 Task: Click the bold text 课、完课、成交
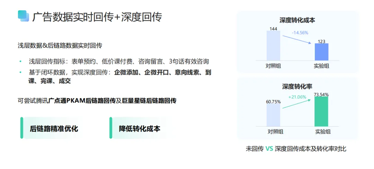tap(50, 81)
